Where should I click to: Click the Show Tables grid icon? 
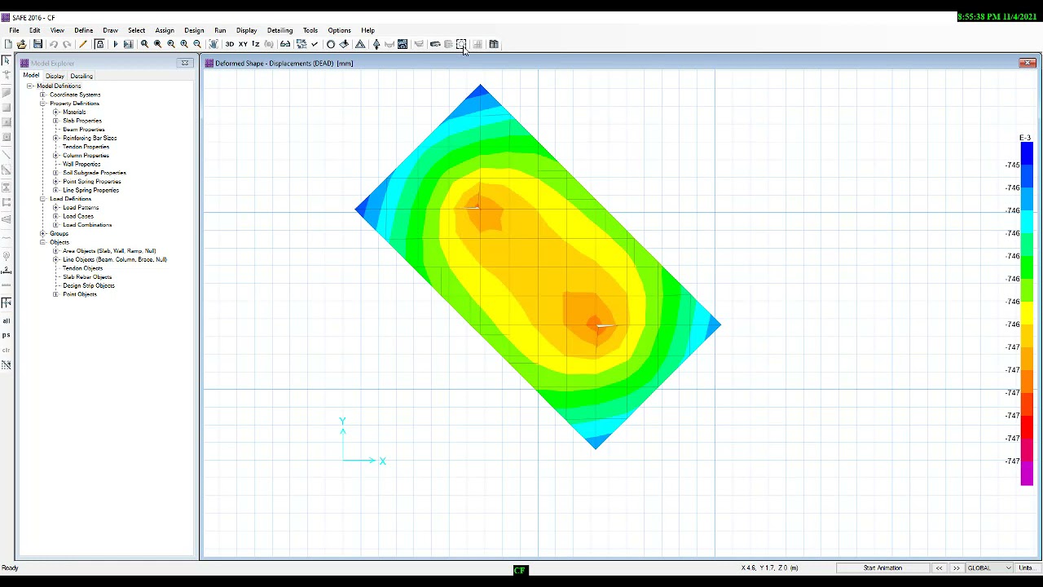[x=494, y=44]
